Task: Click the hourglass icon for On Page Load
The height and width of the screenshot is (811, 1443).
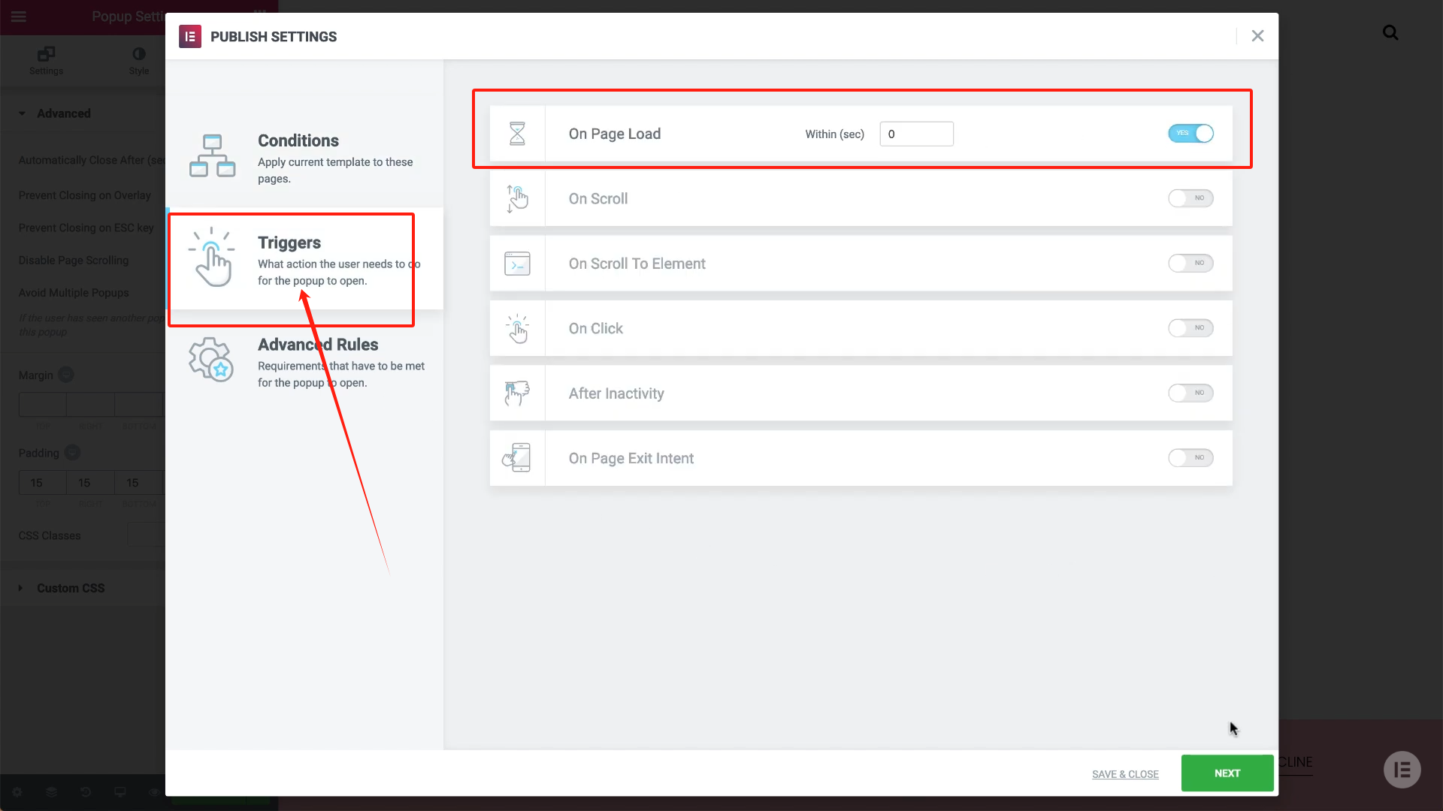Action: [x=517, y=134]
